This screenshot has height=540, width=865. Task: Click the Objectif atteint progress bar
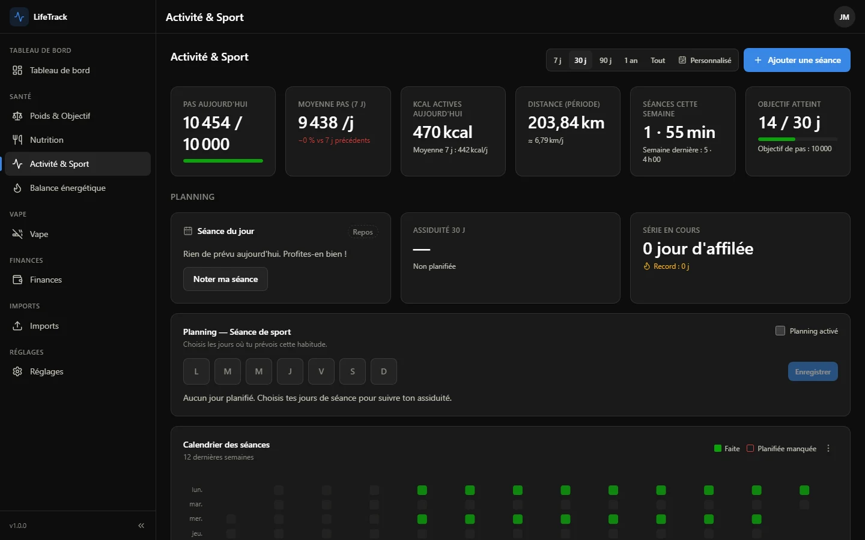(x=798, y=139)
